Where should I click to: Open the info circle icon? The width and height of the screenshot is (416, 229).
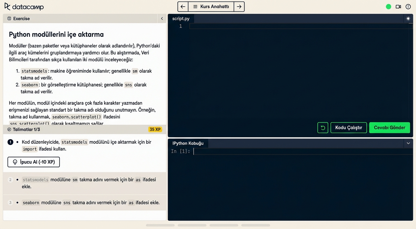tap(408, 7)
